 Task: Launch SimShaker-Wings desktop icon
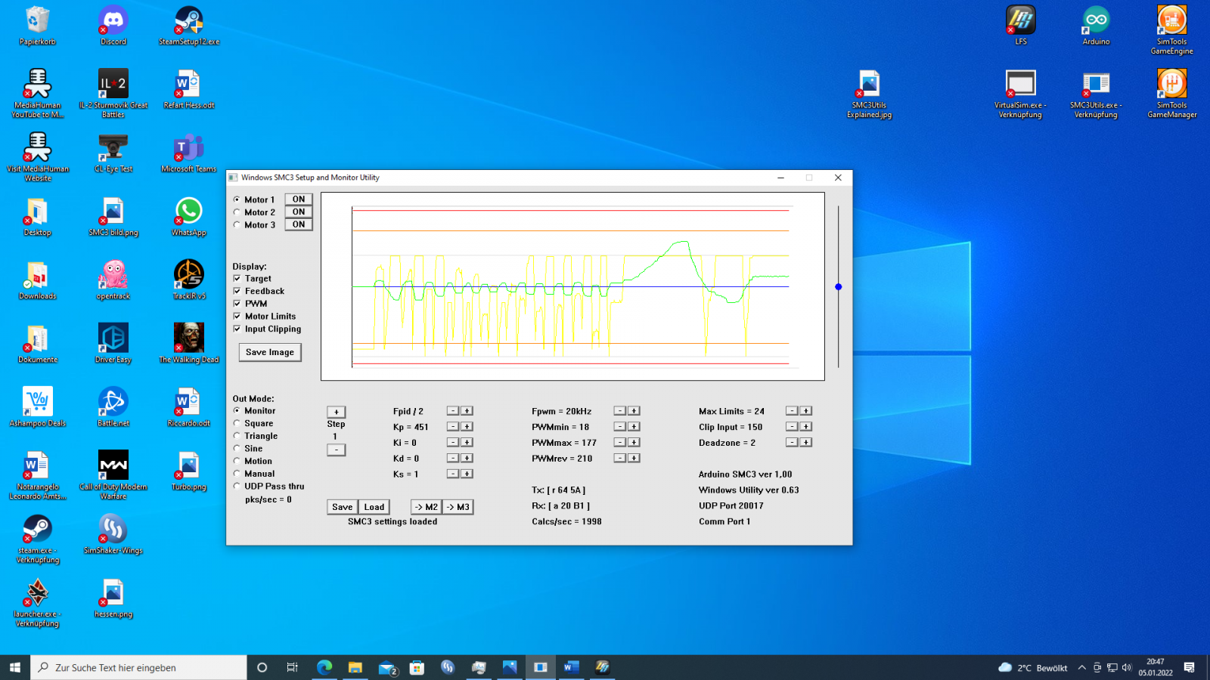tap(113, 535)
